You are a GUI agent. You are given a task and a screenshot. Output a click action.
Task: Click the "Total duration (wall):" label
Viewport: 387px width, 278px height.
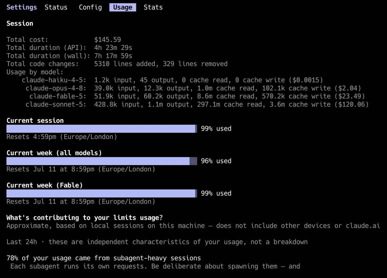point(48,56)
